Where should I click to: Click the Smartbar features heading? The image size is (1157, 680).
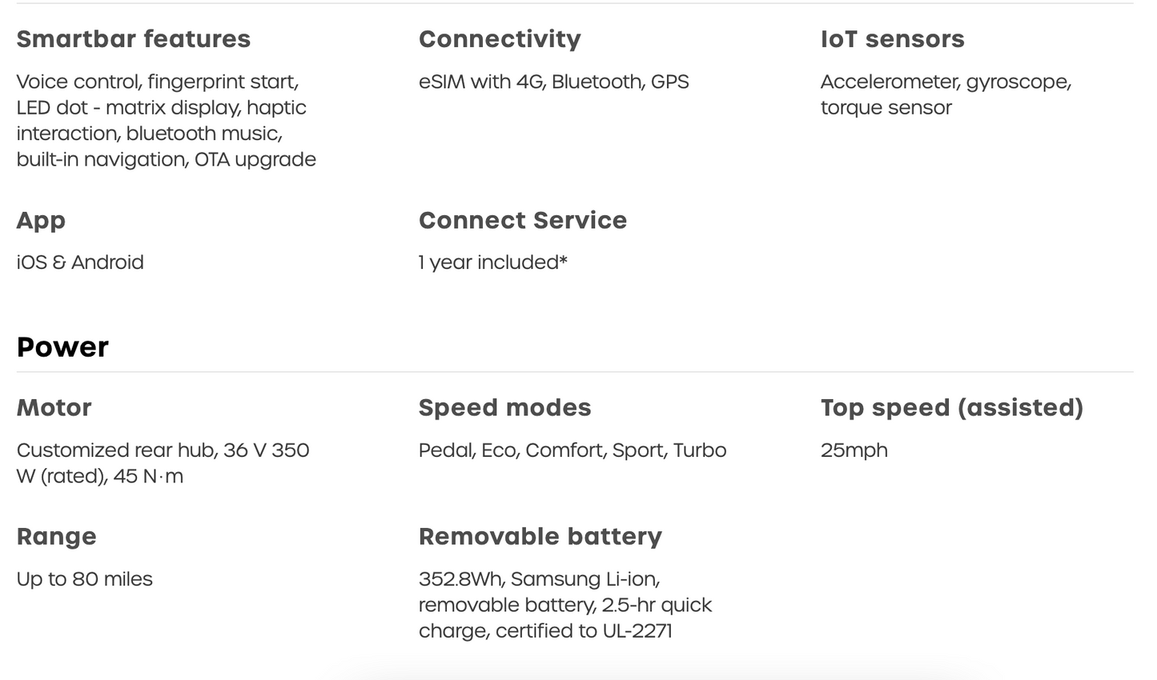[x=133, y=39]
